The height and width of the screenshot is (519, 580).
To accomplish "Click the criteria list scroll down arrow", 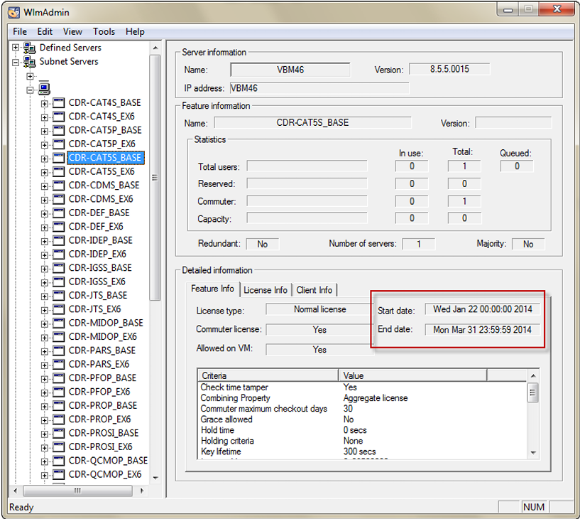I will coord(533,452).
